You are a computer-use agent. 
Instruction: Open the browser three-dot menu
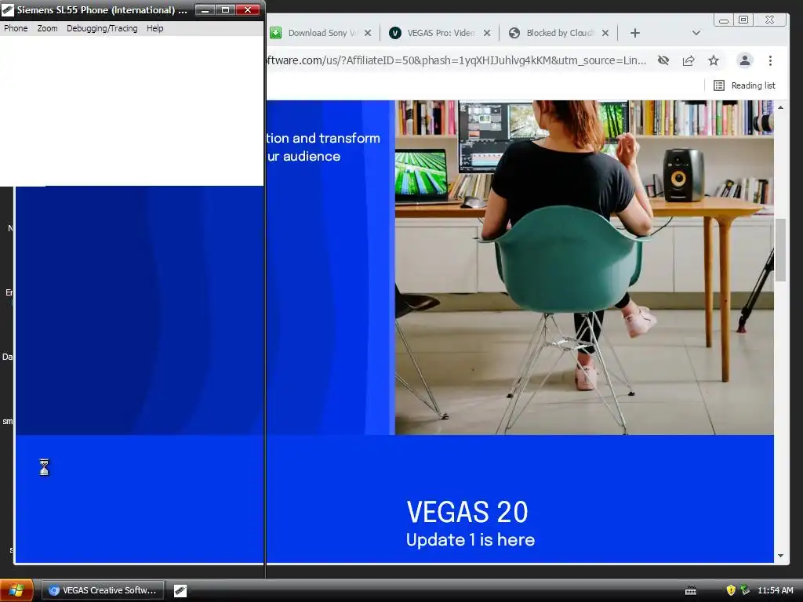(x=770, y=60)
